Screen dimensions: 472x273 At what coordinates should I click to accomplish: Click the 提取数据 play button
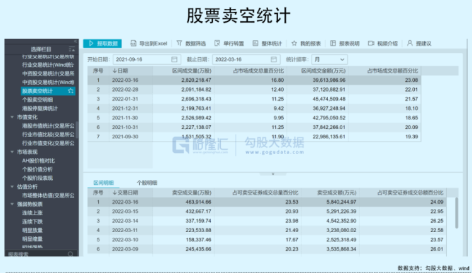103,43
